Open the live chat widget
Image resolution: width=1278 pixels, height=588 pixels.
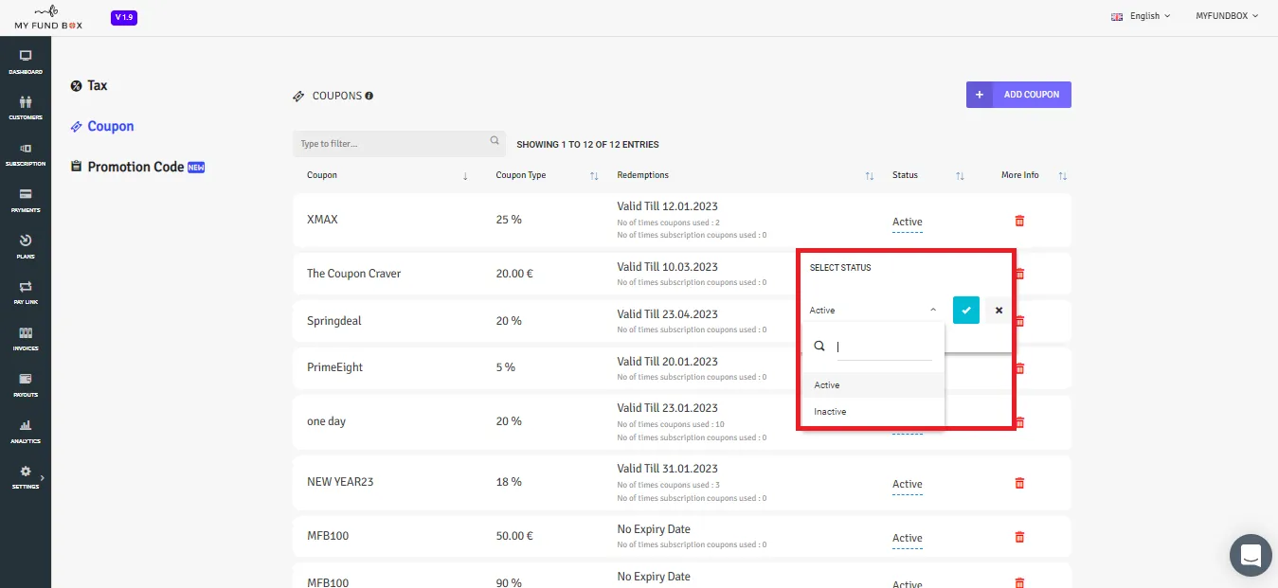pyautogui.click(x=1251, y=555)
